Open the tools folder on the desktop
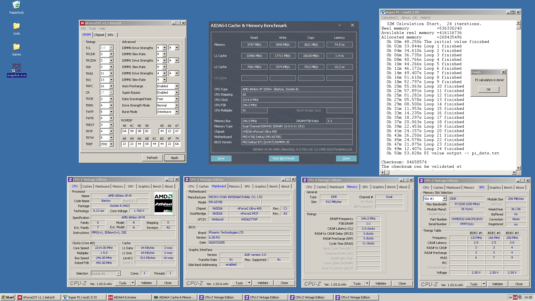Screen dimensions: 535x301 (x=16, y=28)
